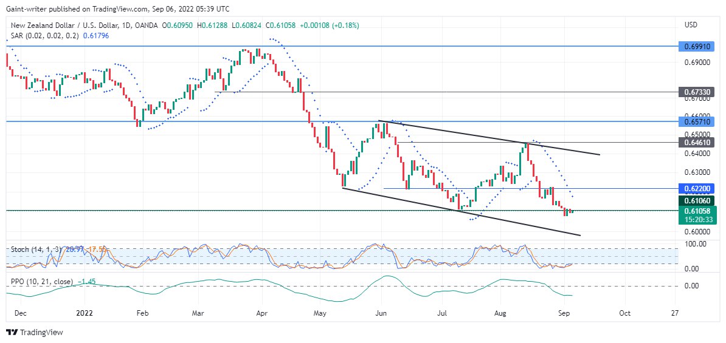Click the current price 0.61058 countdown label
The height and width of the screenshot is (343, 726).
pos(697,216)
